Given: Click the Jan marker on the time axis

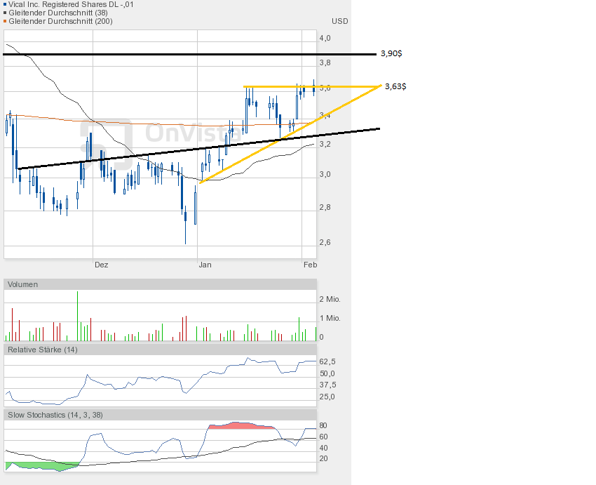Looking at the screenshot, I should [x=205, y=265].
